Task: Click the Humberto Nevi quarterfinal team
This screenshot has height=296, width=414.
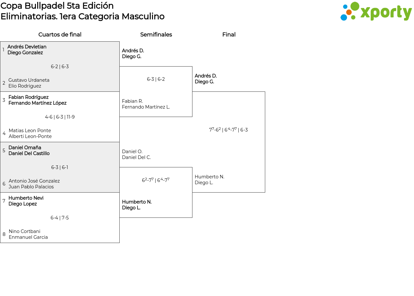Action: (26, 201)
